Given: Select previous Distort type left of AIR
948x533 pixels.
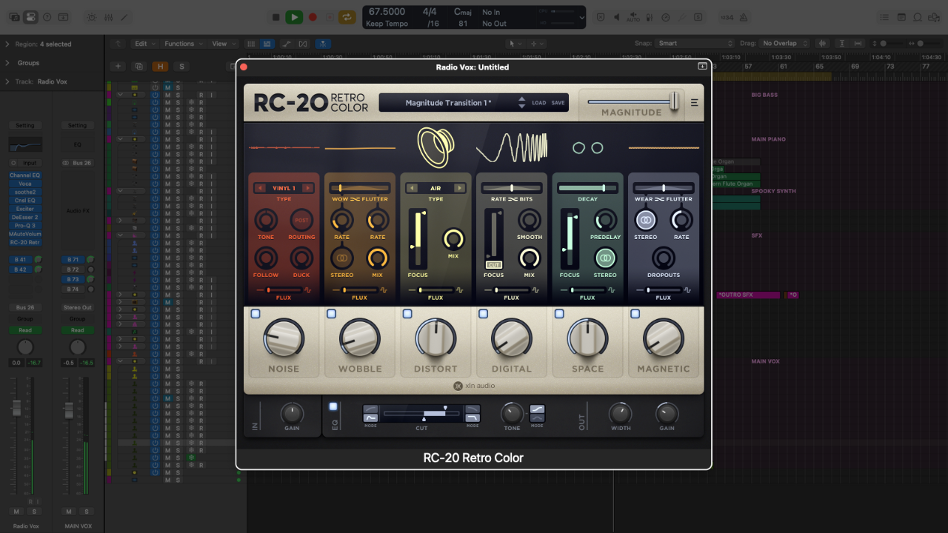Looking at the screenshot, I should click(411, 188).
